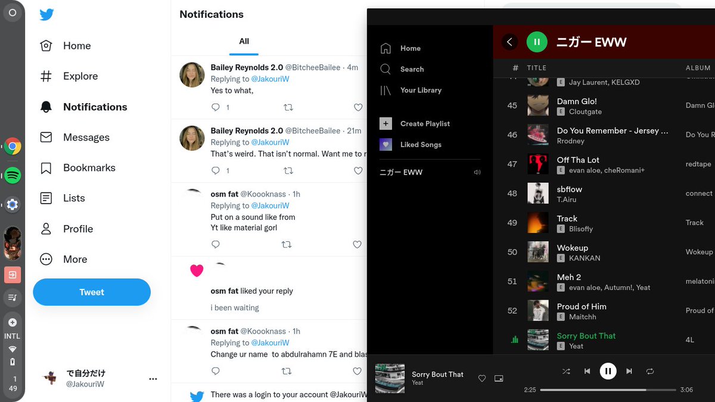Open Profile in Twitter sidebar
The width and height of the screenshot is (715, 402).
point(66,229)
